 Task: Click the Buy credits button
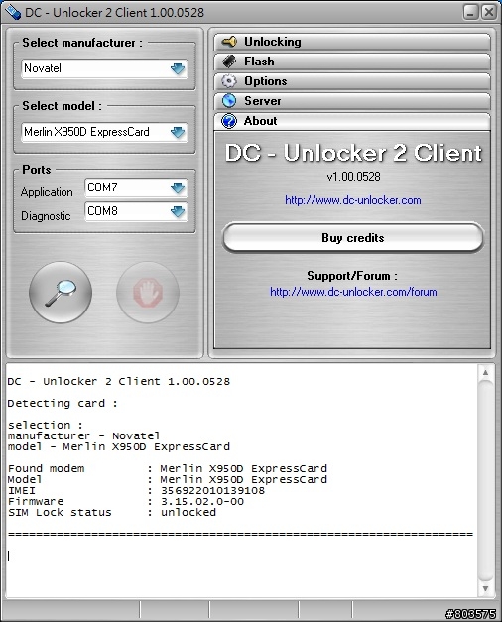(353, 238)
